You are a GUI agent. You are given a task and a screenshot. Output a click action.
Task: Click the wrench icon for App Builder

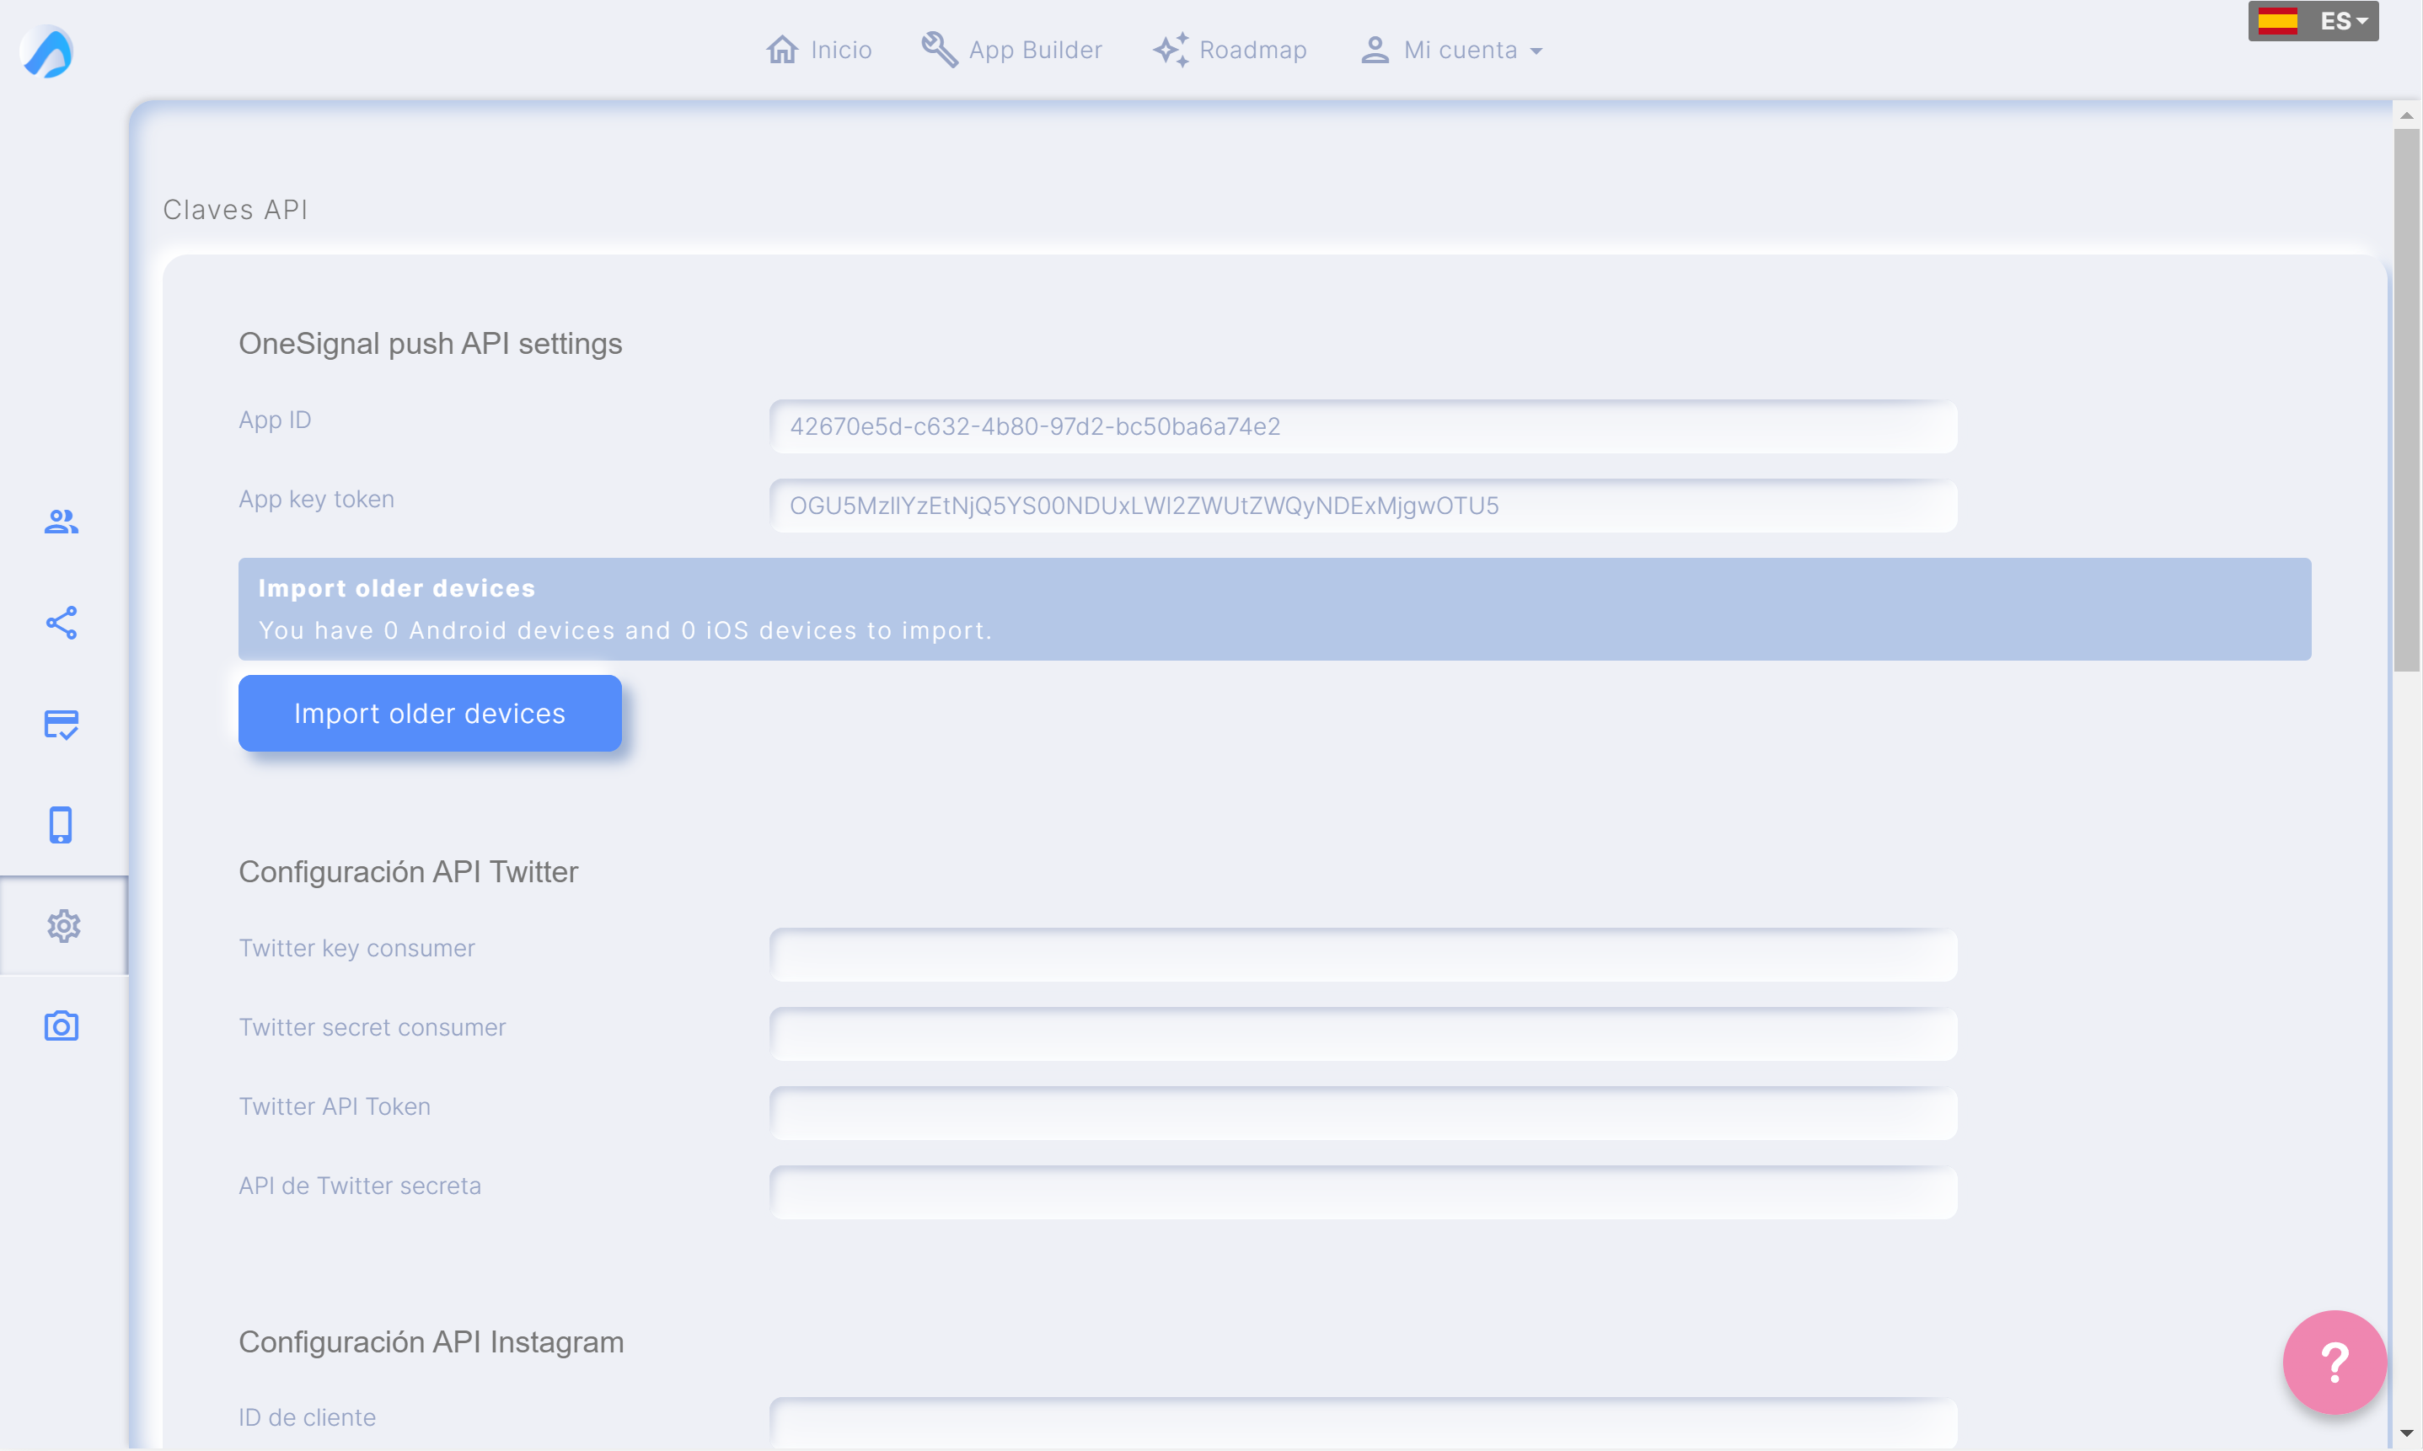point(940,49)
